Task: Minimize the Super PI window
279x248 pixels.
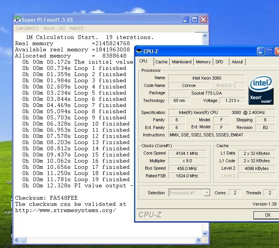Action: (x=185, y=20)
